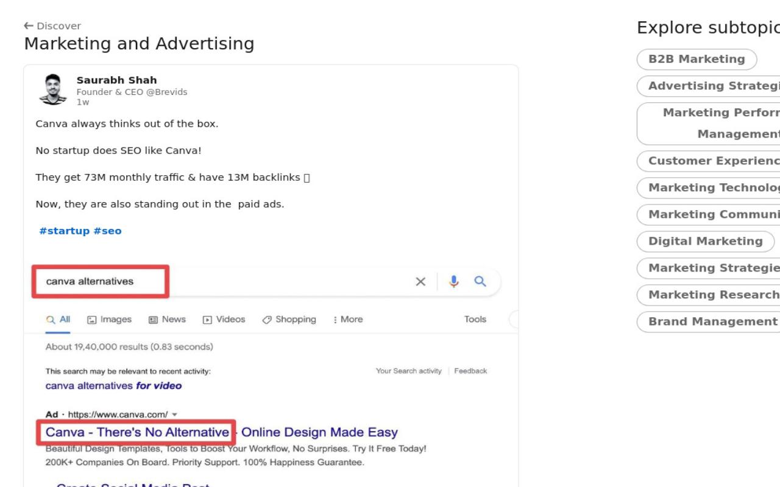The height and width of the screenshot is (487, 780).
Task: Go back to Discover
Action: pyautogui.click(x=52, y=26)
